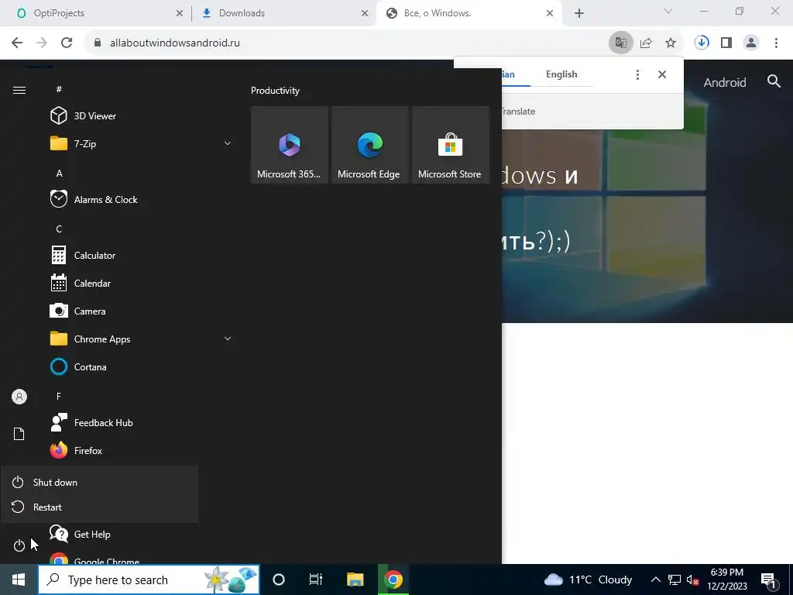The height and width of the screenshot is (595, 793).
Task: Reload the current page
Action: [67, 43]
